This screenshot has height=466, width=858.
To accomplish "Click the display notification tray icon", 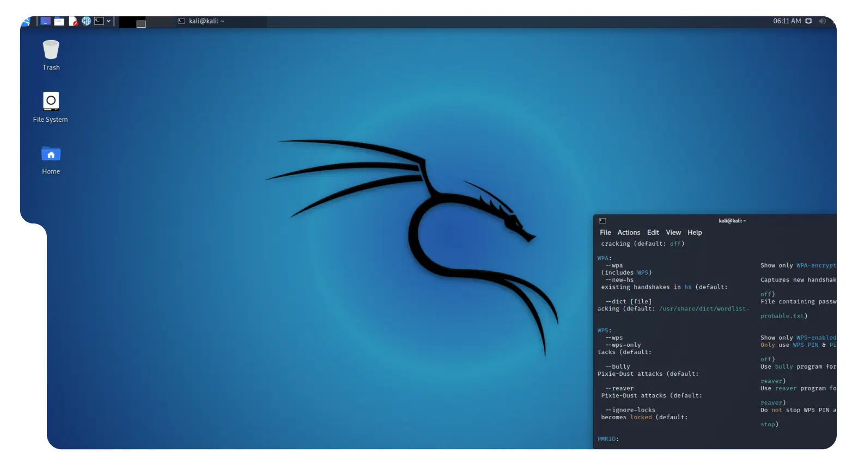I will (808, 21).
